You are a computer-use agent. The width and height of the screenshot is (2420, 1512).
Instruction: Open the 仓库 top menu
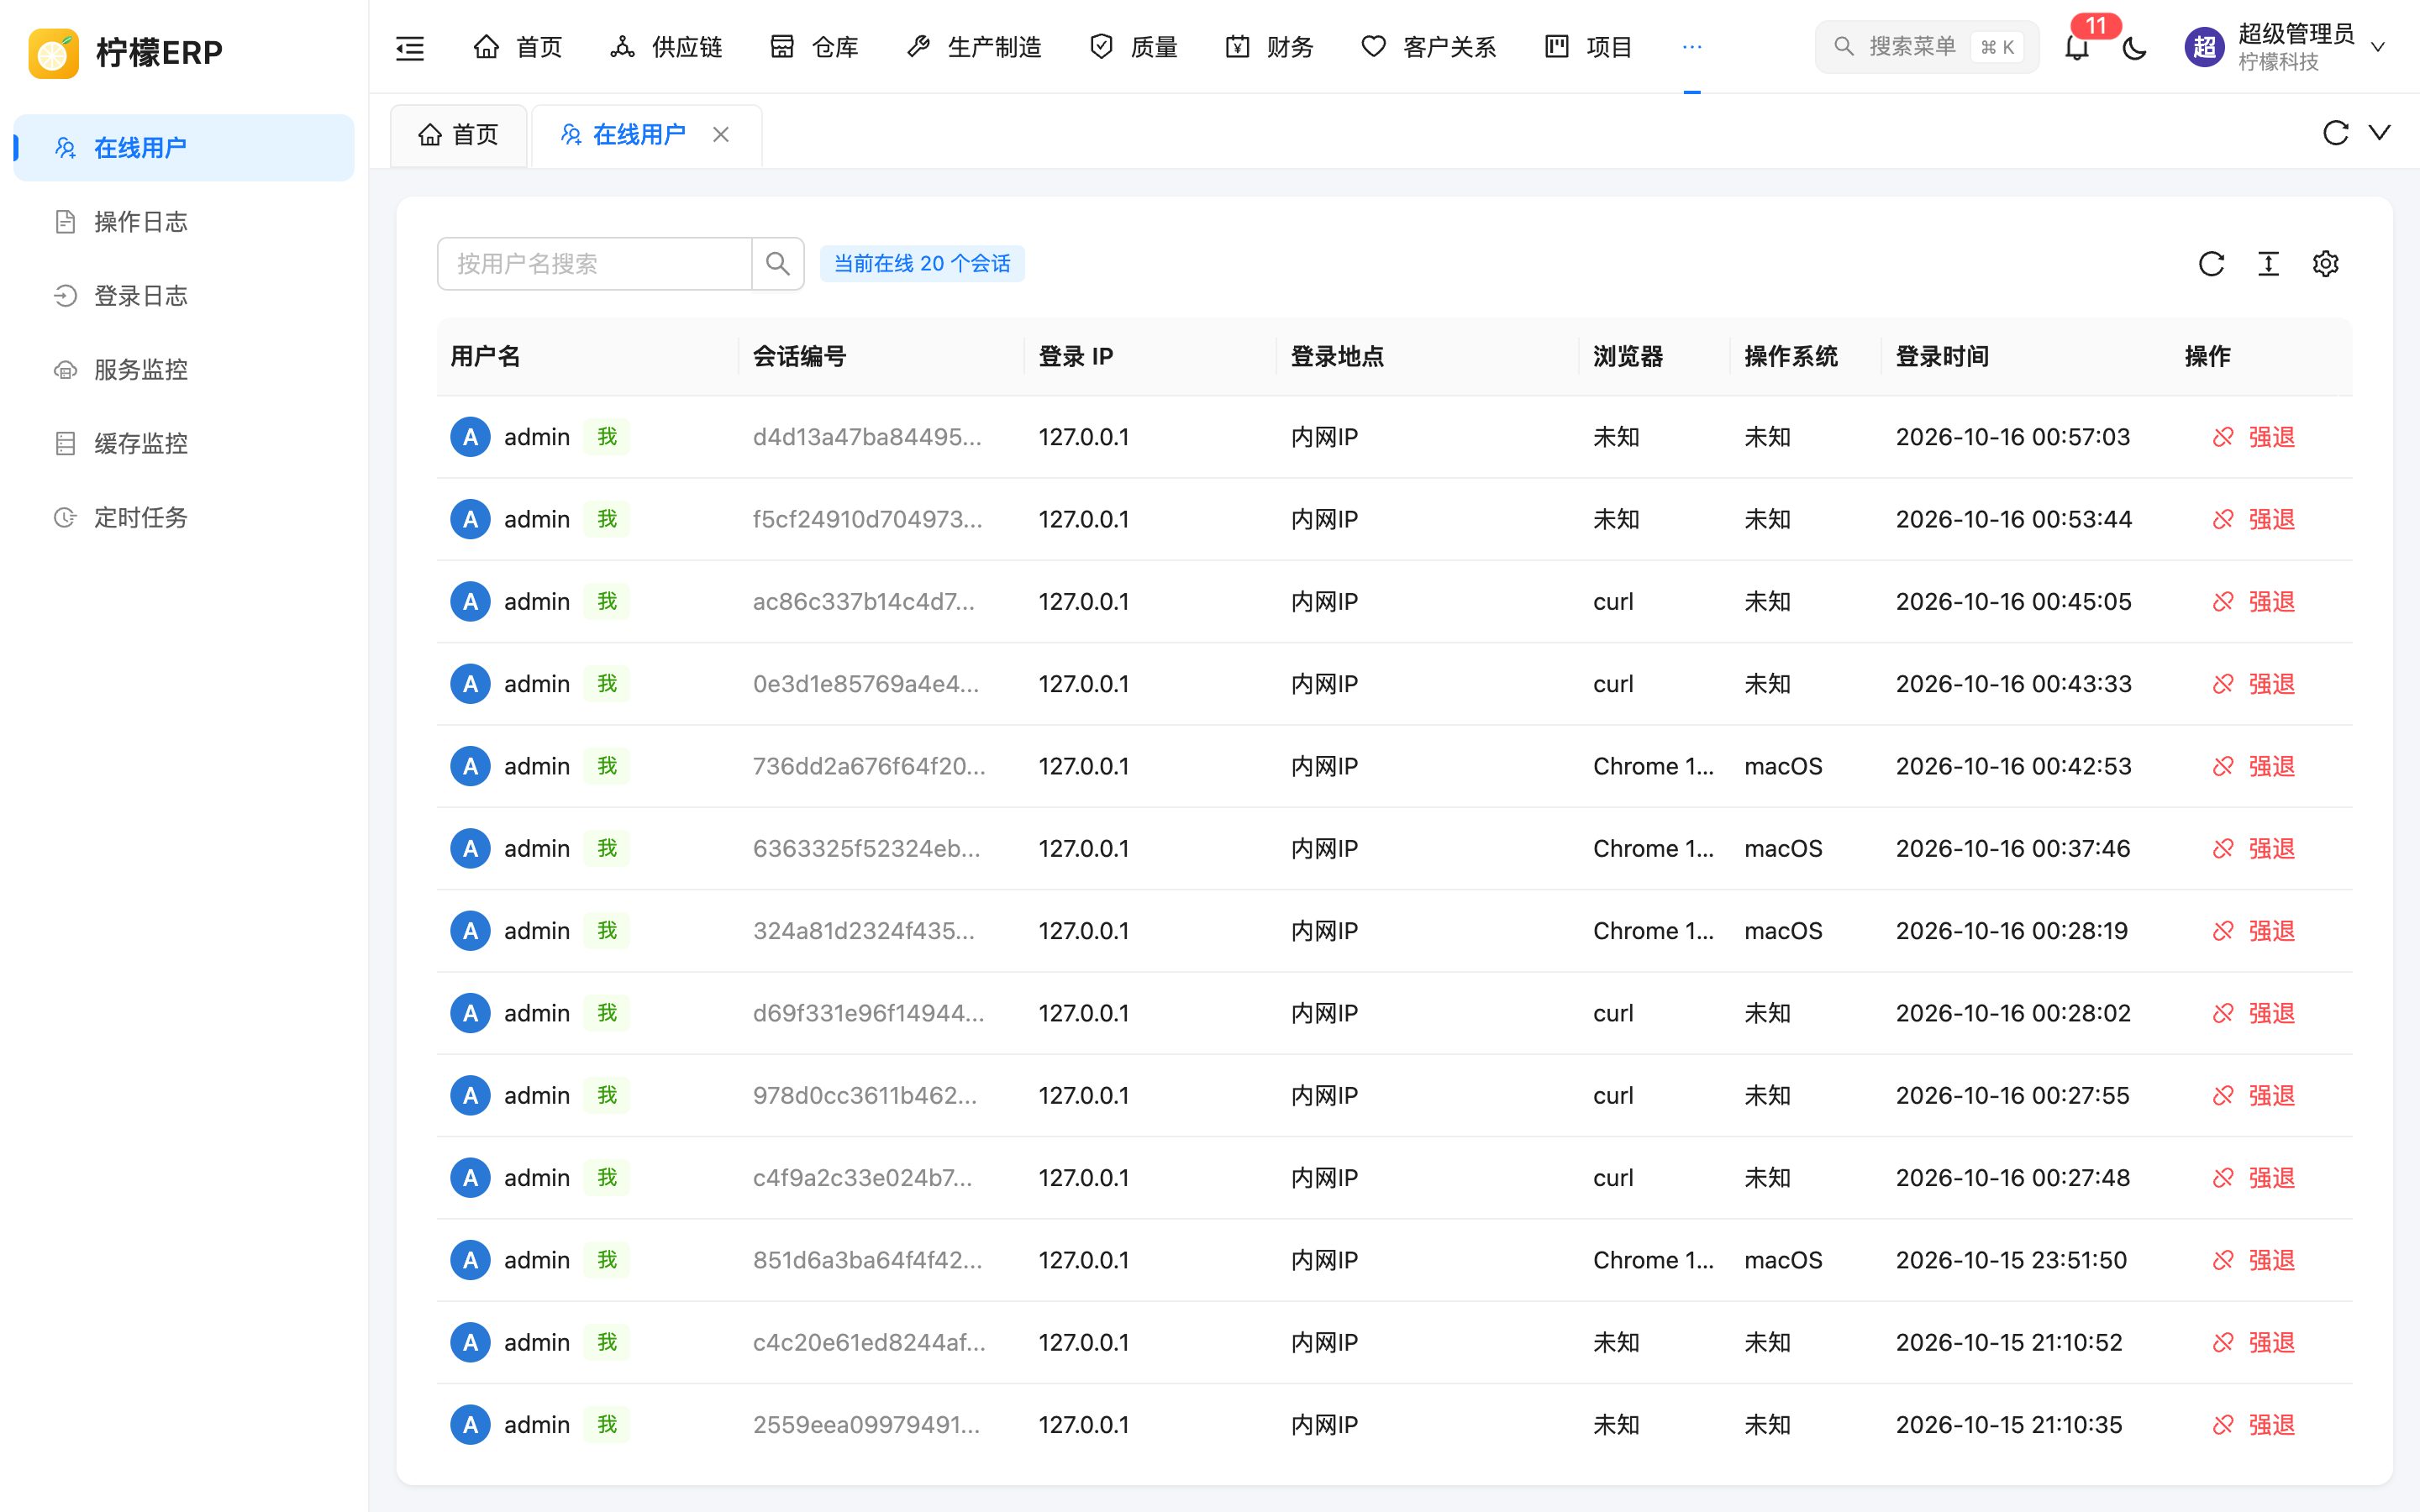814,47
